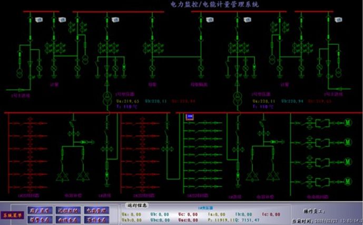
Task: Open the 远程控制 remote control button
Action: tap(67, 210)
